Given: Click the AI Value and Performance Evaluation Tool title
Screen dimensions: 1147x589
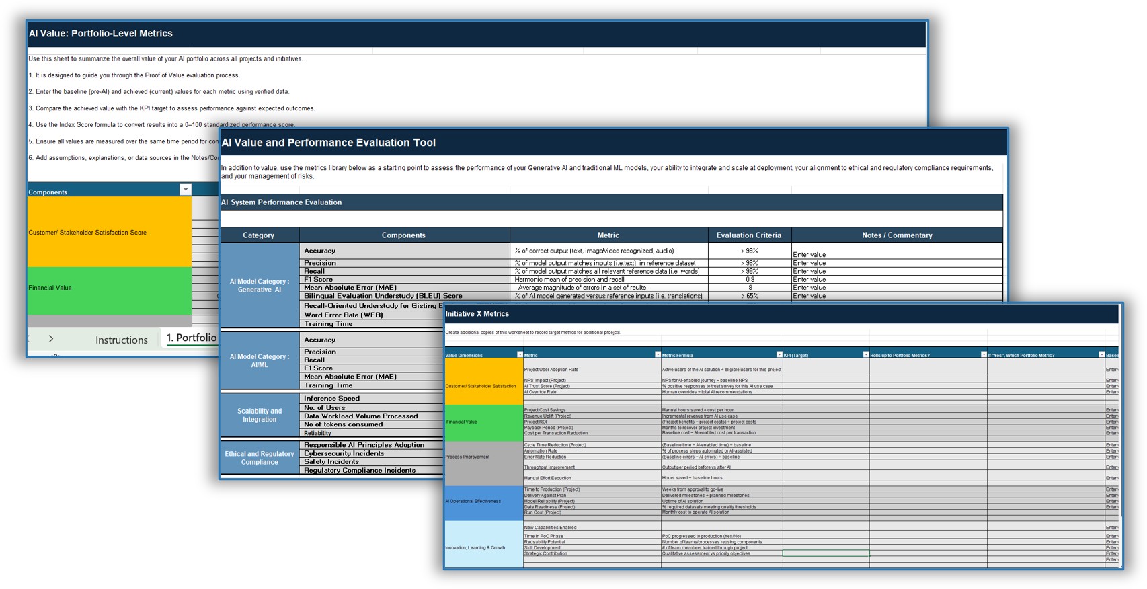Looking at the screenshot, I should tap(329, 143).
